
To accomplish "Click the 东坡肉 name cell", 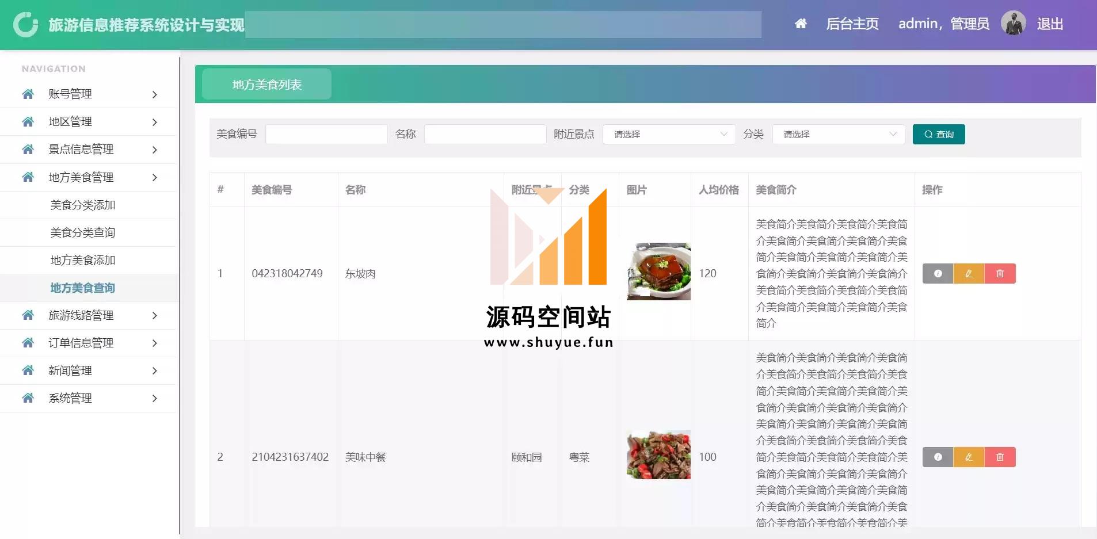I will 360,274.
